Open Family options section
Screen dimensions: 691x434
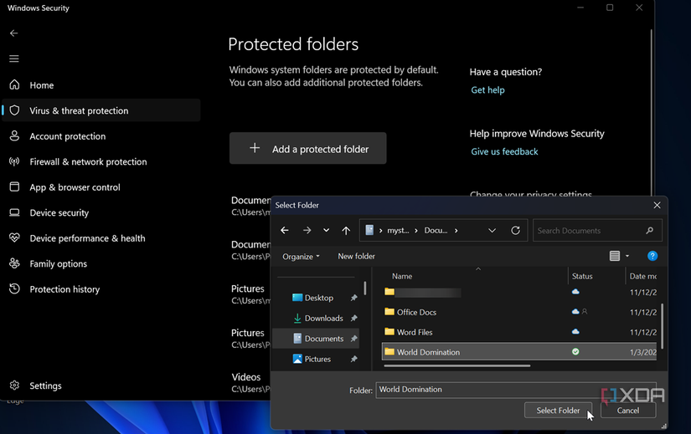click(x=101, y=263)
